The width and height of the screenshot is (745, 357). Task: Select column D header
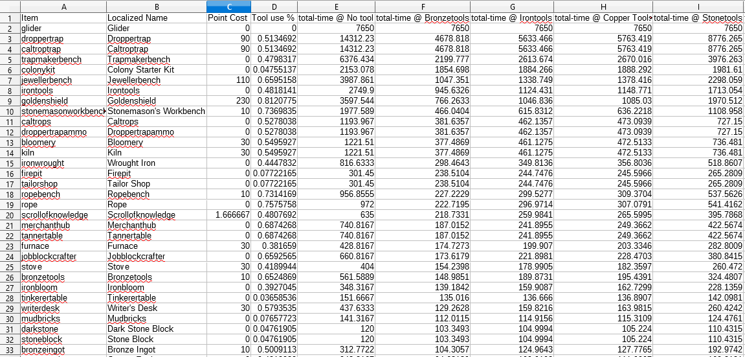click(274, 6)
